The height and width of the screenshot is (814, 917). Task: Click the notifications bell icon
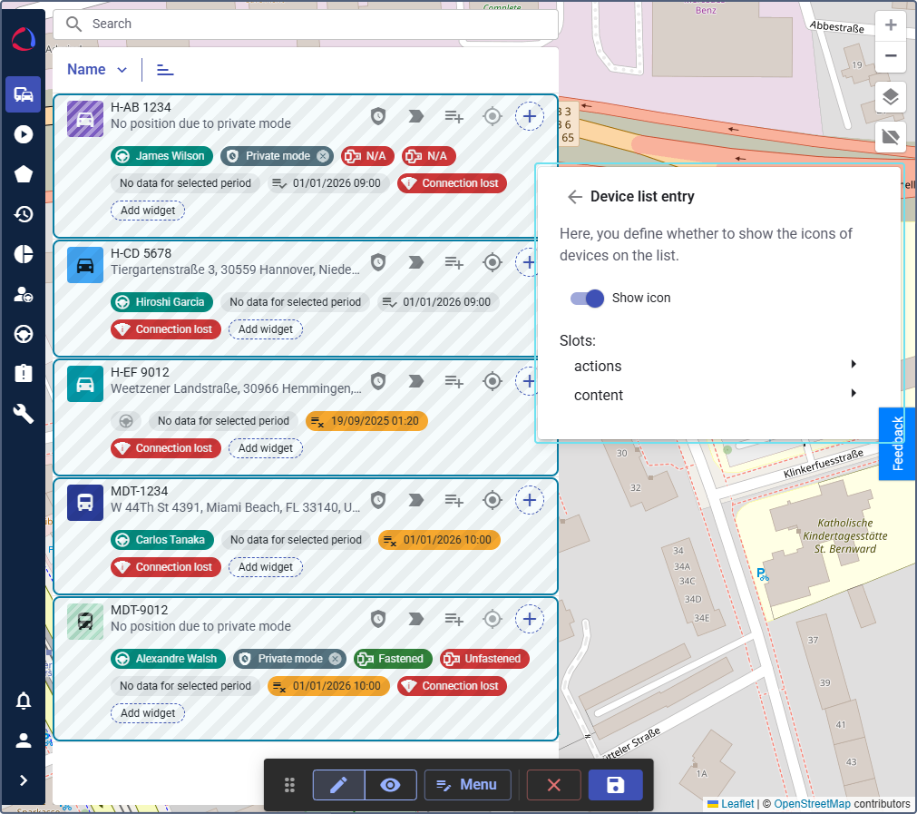(x=24, y=701)
